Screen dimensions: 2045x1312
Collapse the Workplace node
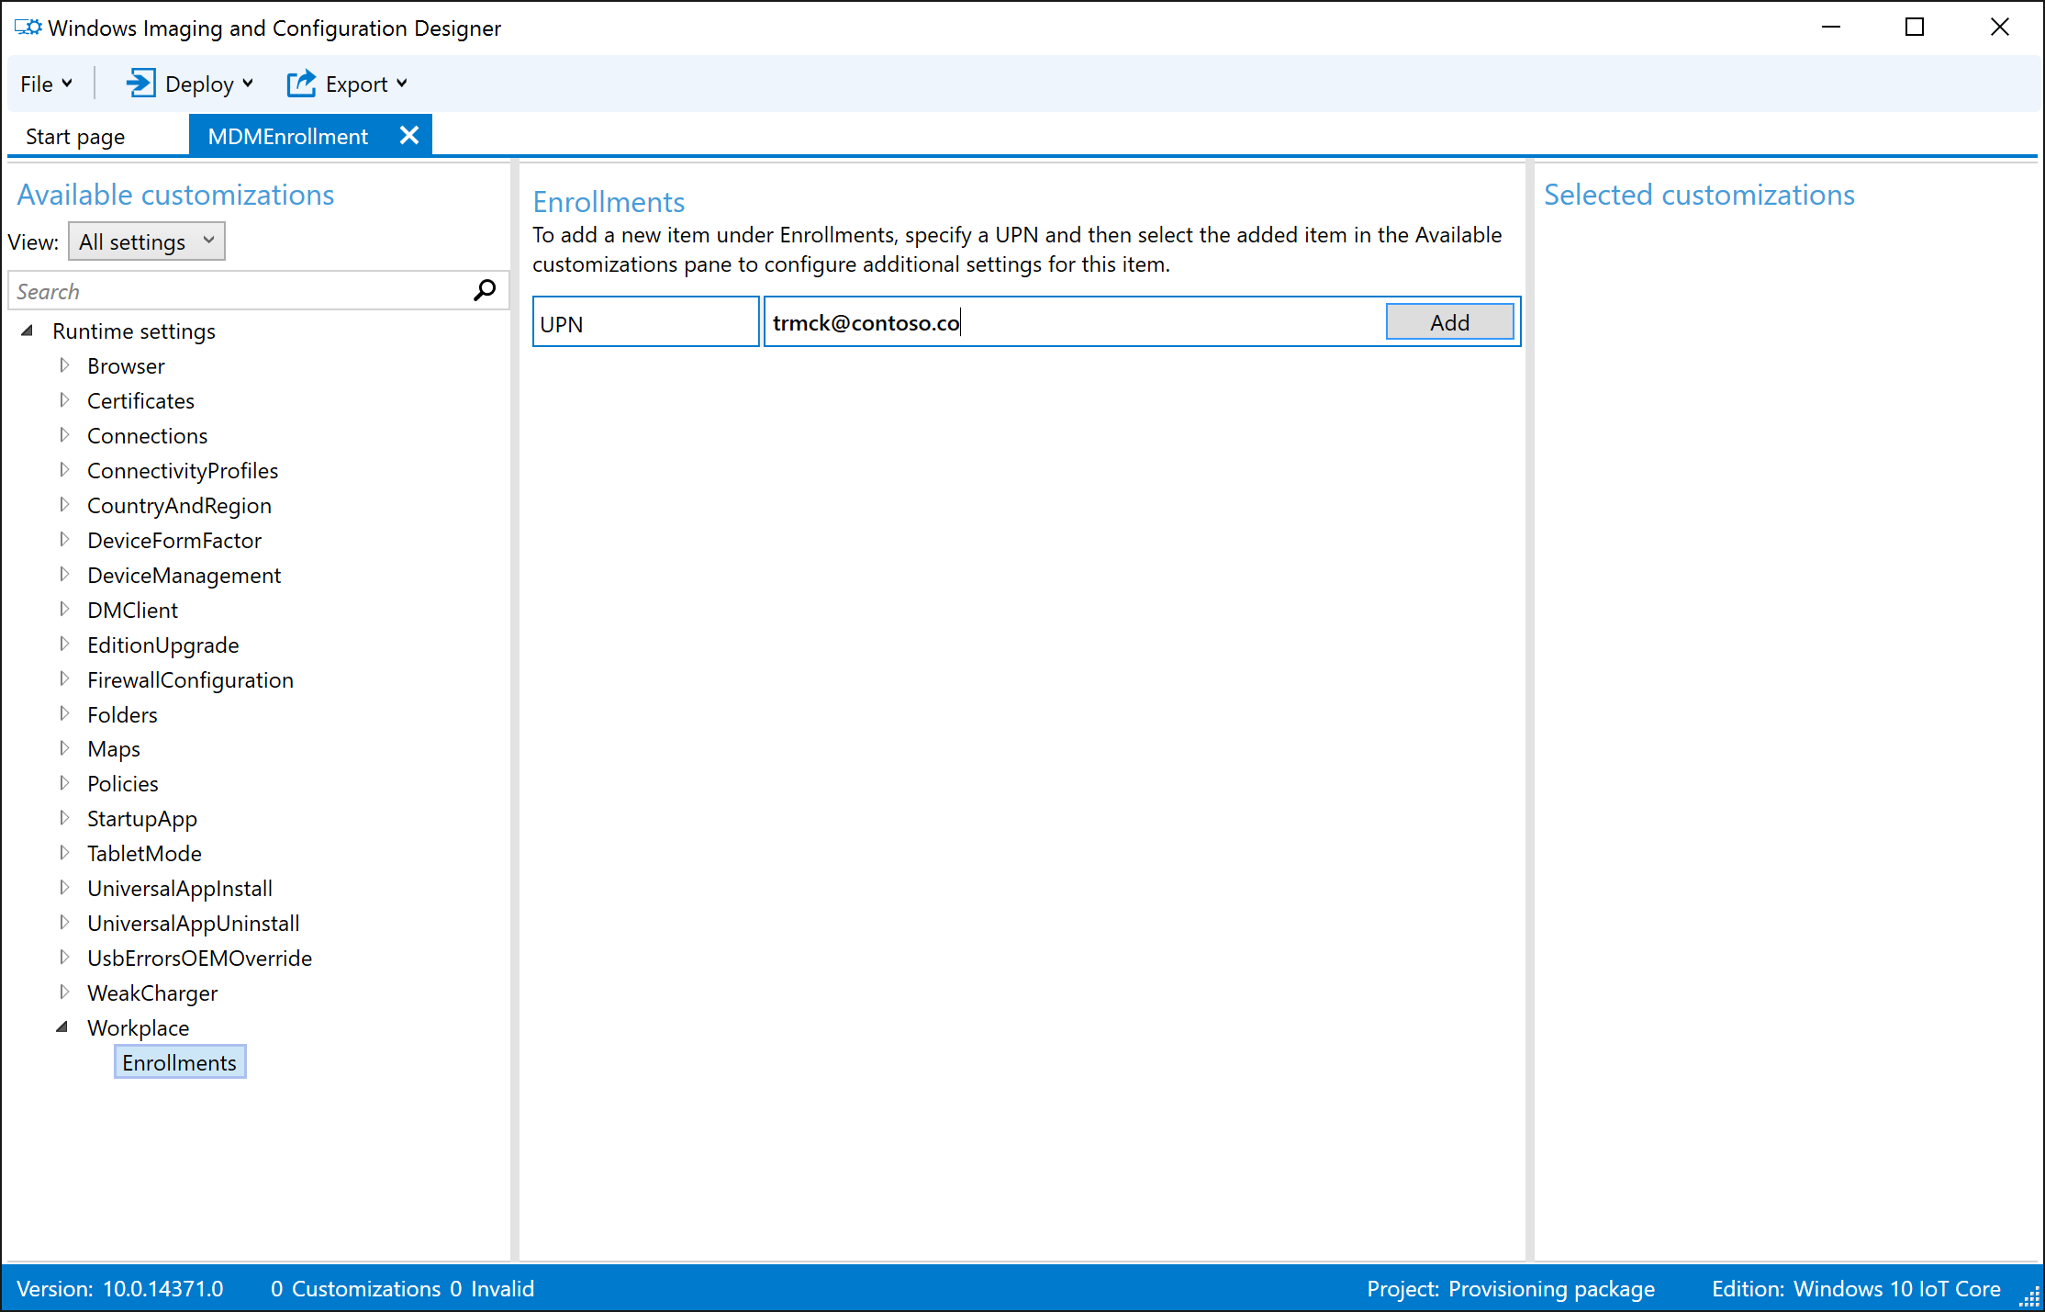coord(62,1027)
